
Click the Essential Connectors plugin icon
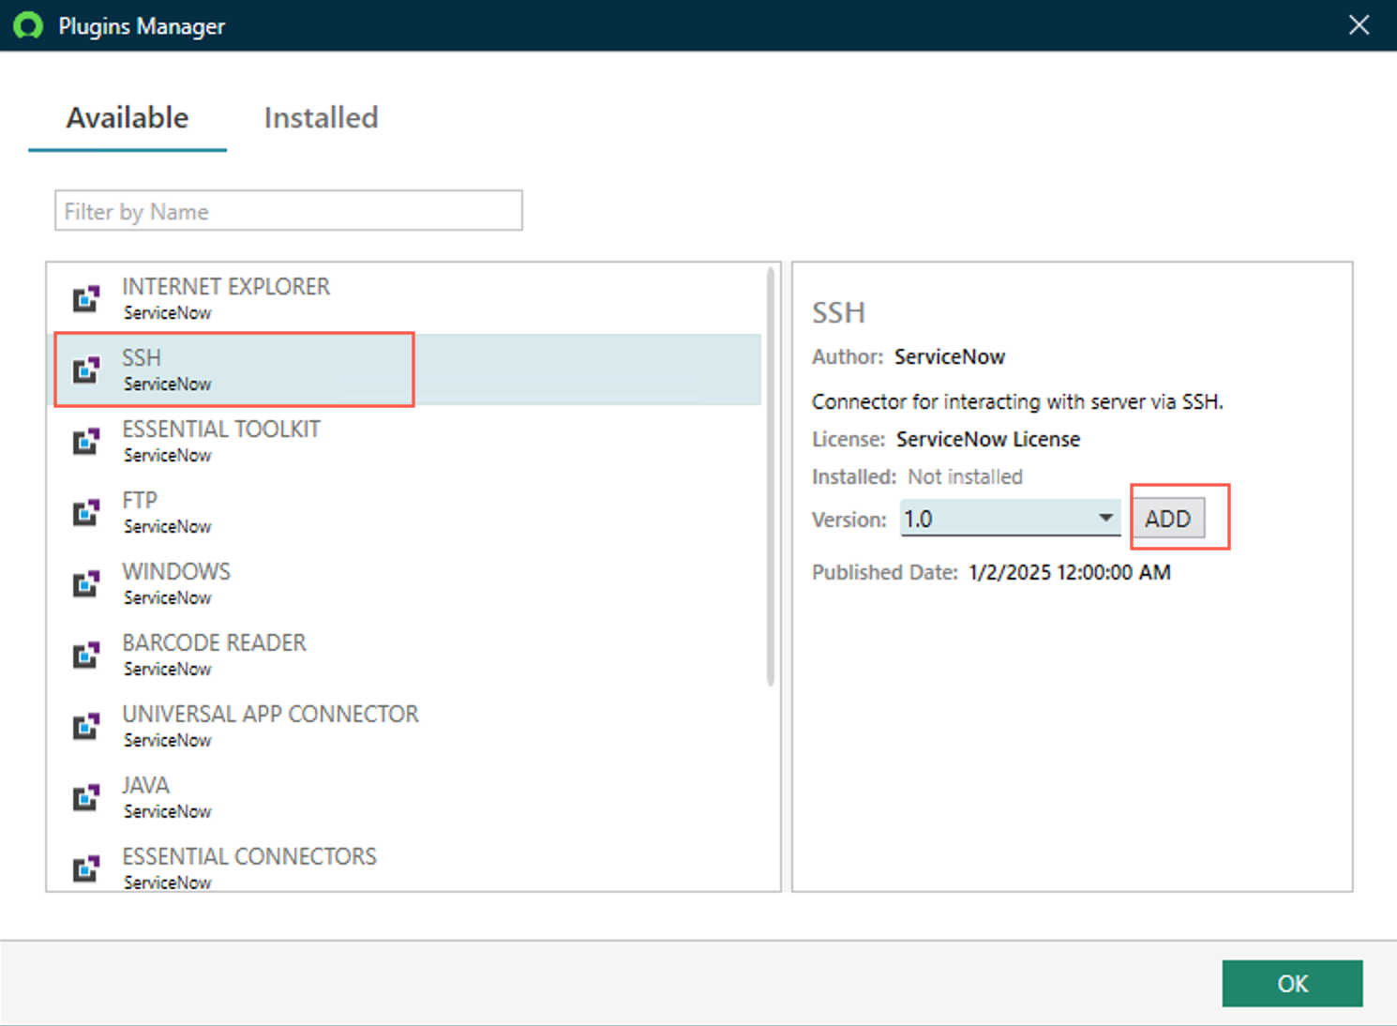click(x=86, y=869)
